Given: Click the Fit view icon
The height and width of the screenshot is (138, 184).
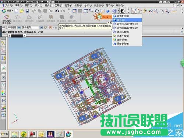Looking at the screenshot, I should point(74,11).
